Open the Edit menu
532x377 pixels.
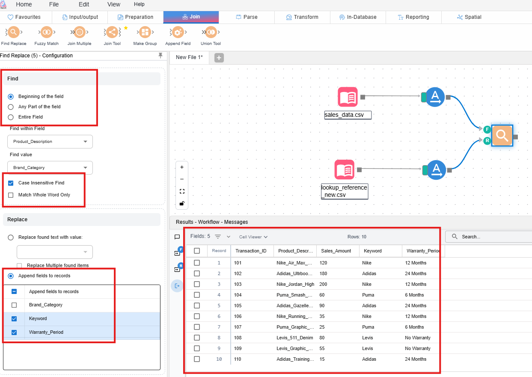coord(84,4)
